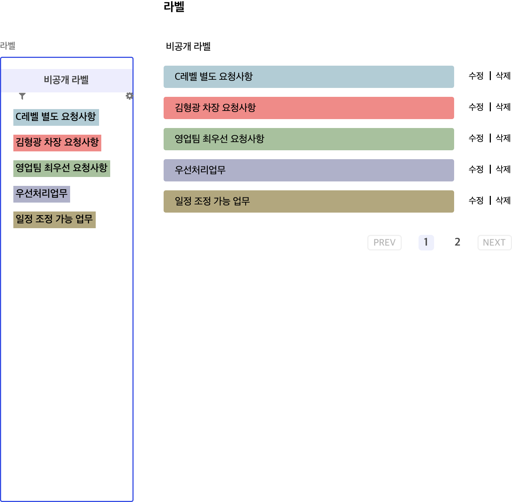This screenshot has height=502, width=512.
Task: Edit (수정) the C레벨 별도 요청사항 label
Action: 476,76
